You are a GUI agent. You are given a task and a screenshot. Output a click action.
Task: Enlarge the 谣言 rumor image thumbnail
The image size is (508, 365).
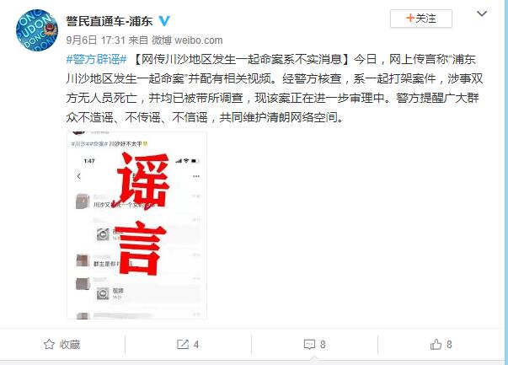(x=136, y=225)
